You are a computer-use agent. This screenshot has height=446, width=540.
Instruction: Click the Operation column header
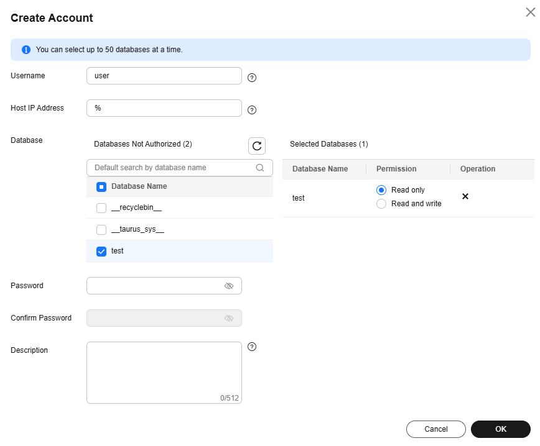coord(478,169)
